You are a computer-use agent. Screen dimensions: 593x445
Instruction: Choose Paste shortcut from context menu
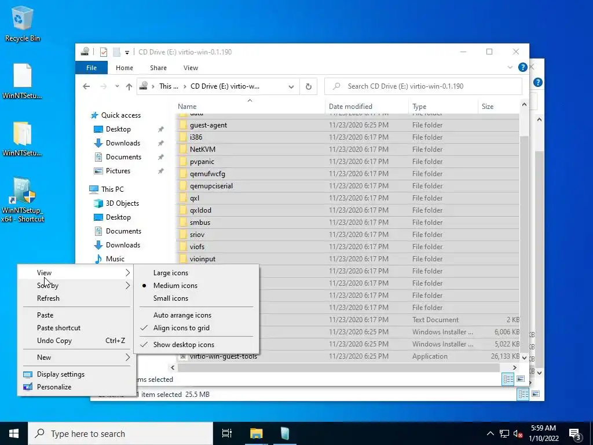[77, 328]
